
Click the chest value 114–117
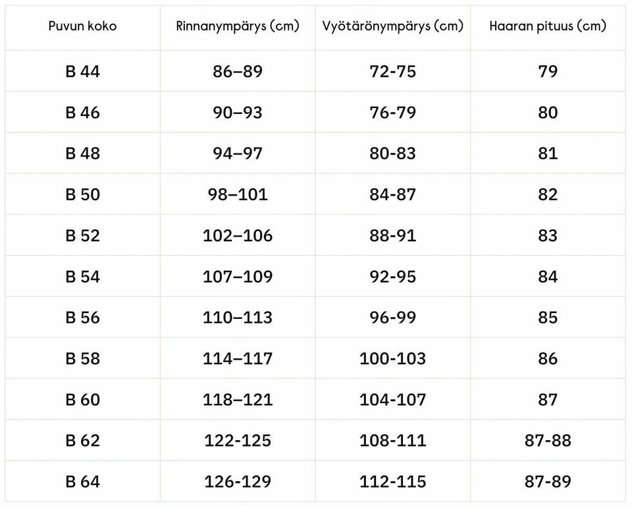point(238,358)
